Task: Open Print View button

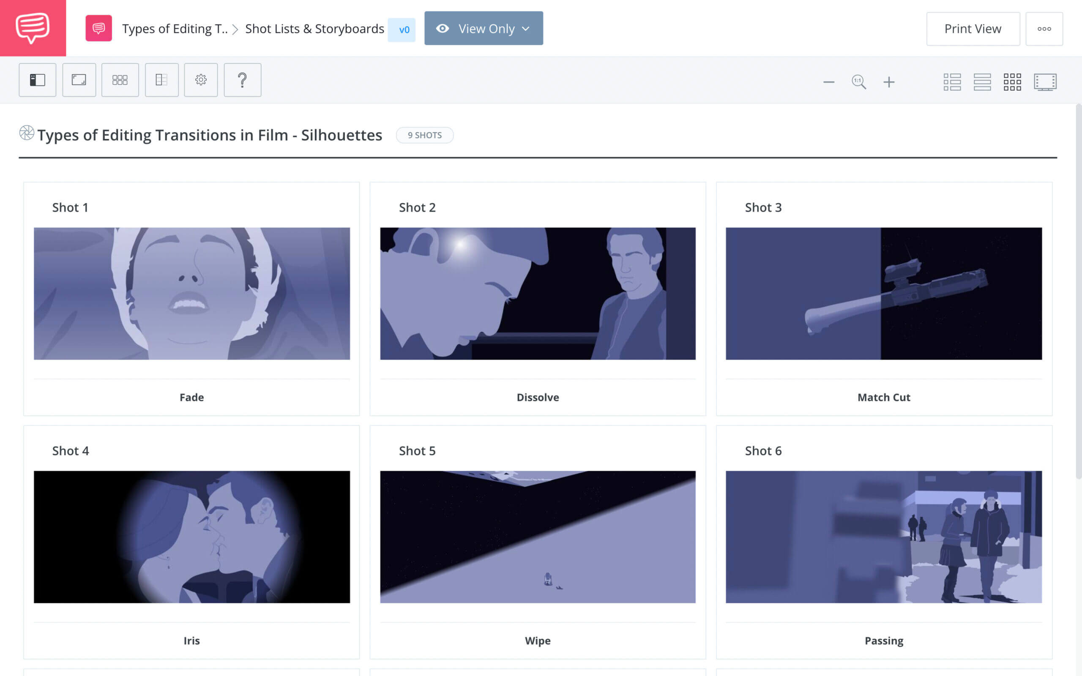Action: tap(972, 28)
